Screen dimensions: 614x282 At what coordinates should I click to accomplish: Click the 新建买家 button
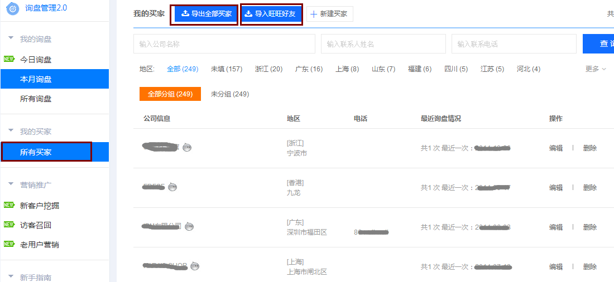(x=329, y=14)
